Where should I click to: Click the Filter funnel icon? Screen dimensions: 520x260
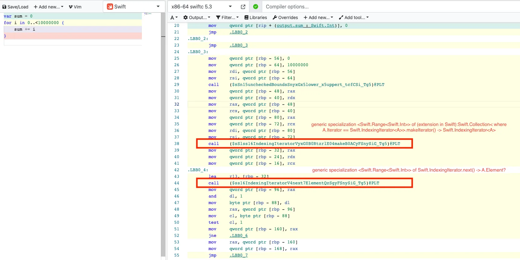[218, 17]
